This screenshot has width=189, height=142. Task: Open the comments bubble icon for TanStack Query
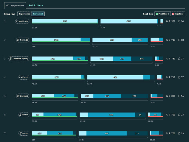point(179,59)
